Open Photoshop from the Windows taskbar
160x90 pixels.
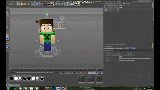(15, 88)
